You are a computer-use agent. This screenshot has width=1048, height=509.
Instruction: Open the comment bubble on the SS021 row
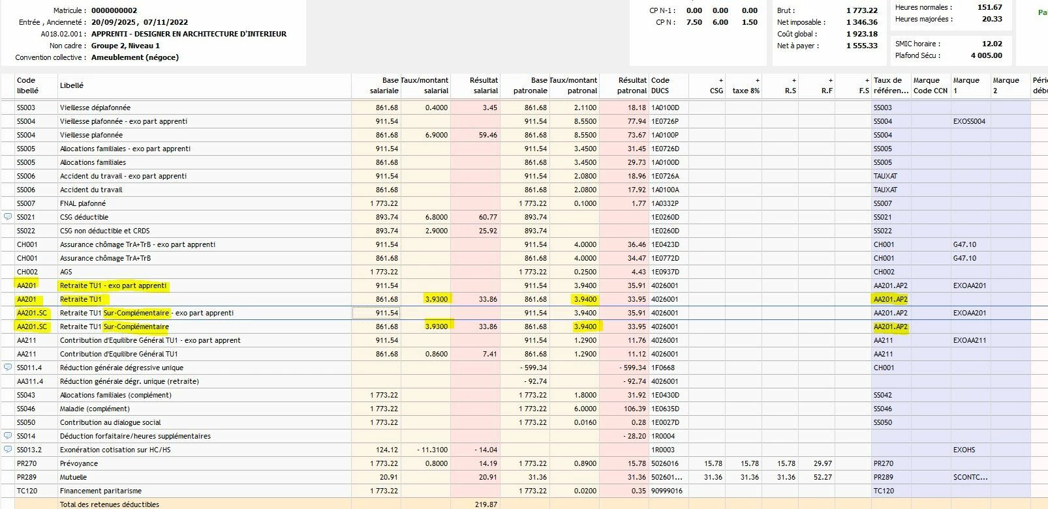pyautogui.click(x=8, y=216)
